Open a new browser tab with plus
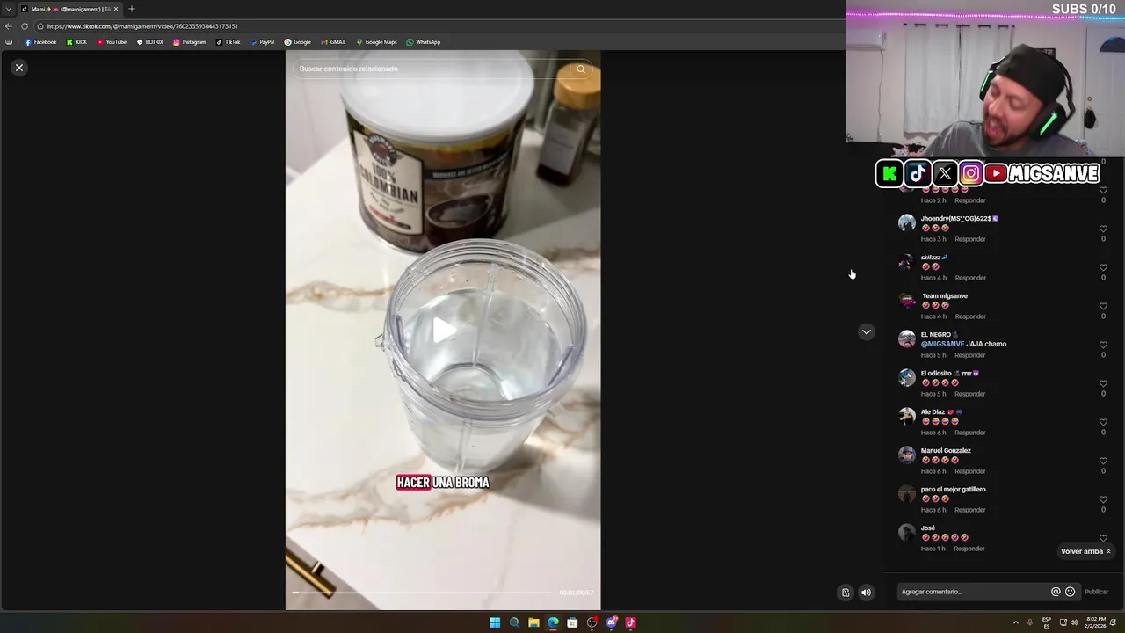 tap(132, 9)
